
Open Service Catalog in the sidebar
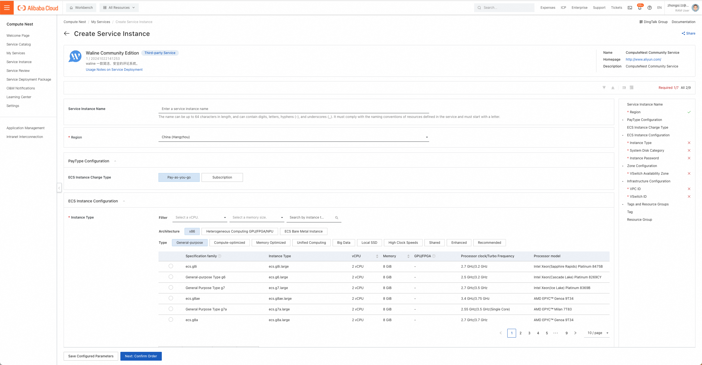(x=19, y=44)
